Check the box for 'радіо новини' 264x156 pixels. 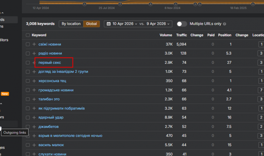coord(28,53)
